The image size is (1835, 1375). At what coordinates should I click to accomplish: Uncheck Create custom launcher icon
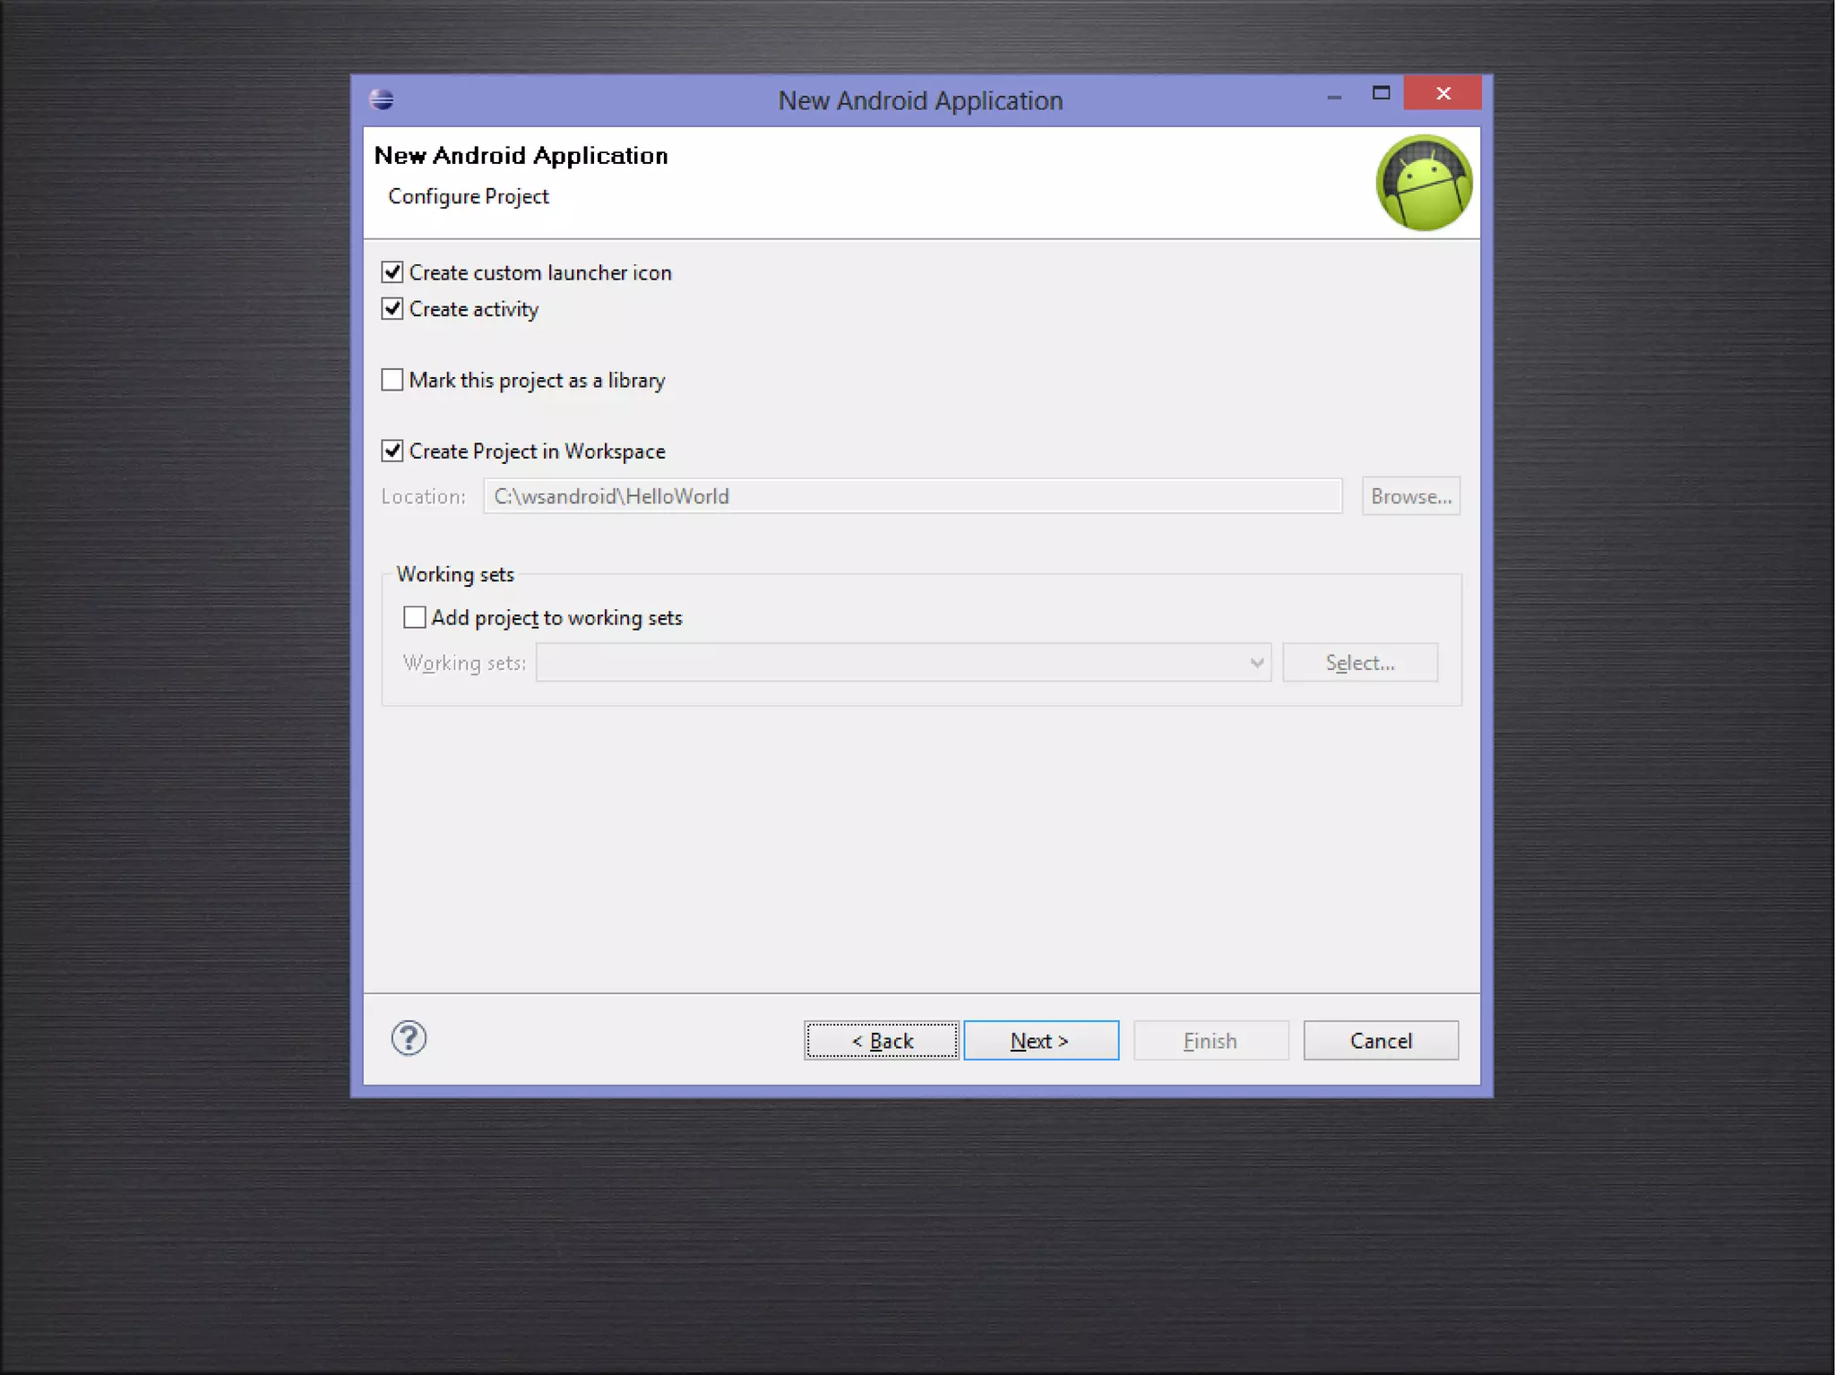point(392,272)
